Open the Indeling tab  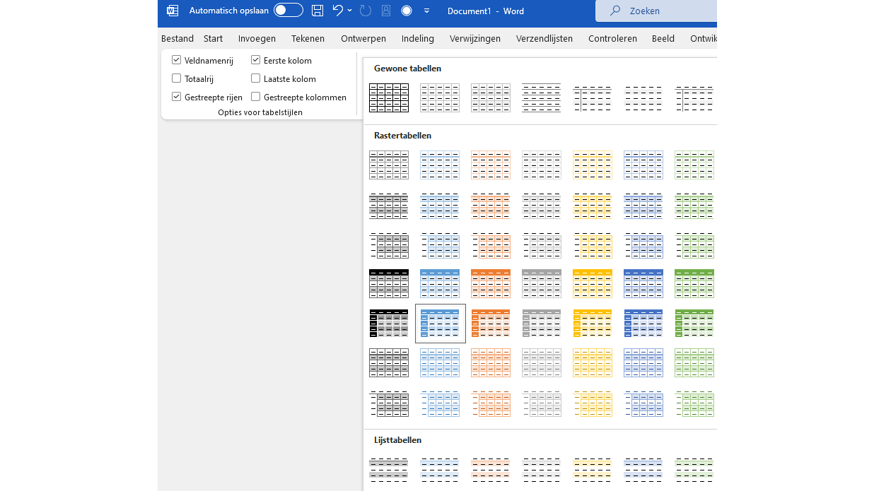(x=417, y=39)
